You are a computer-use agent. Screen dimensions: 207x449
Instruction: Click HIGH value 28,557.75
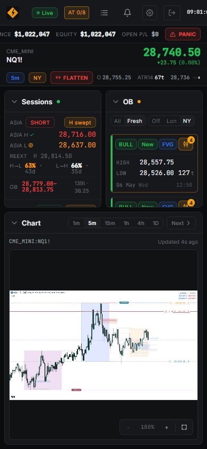157,162
